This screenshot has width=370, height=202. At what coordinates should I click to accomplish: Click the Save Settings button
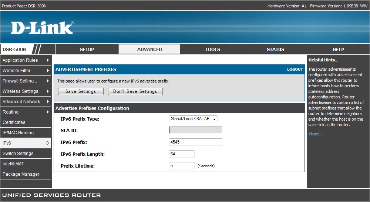(x=81, y=91)
